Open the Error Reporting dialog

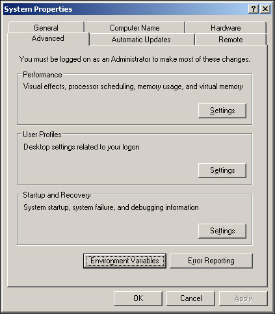tap(211, 261)
